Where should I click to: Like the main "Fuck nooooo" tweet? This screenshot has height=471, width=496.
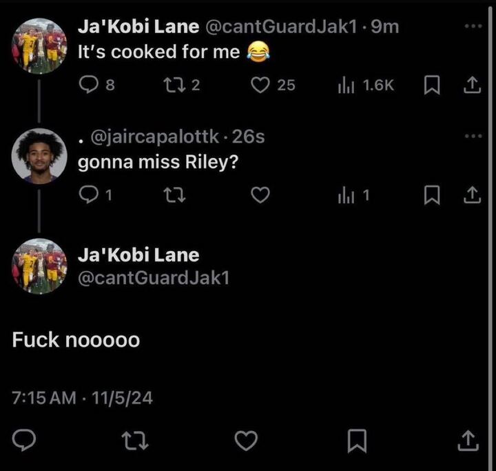pos(247,439)
